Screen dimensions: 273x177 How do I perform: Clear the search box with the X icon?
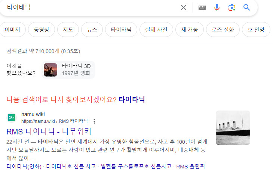[x=184, y=7]
